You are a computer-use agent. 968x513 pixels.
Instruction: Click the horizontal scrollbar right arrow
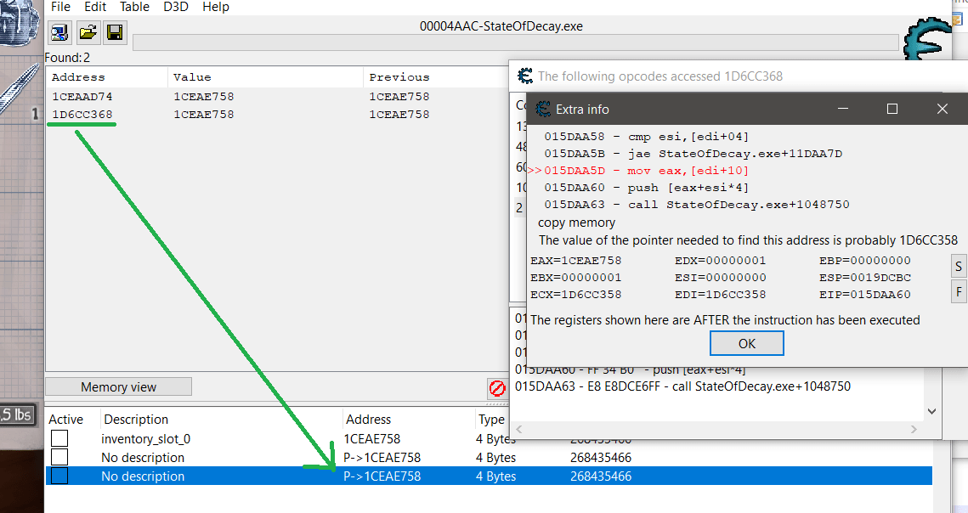914,429
